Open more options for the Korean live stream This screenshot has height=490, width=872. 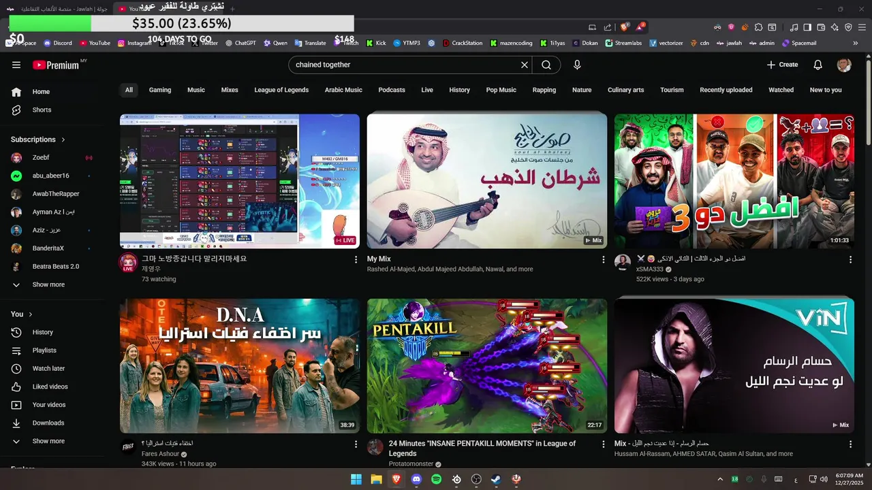click(356, 259)
